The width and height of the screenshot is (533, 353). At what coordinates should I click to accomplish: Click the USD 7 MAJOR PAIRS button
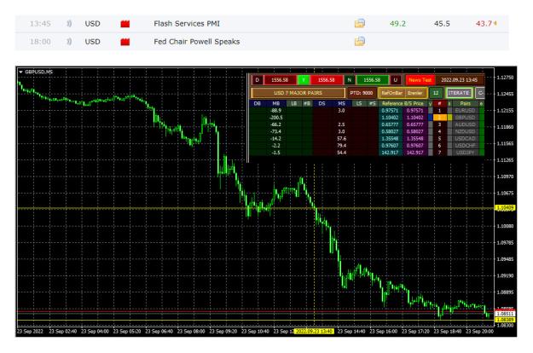(x=298, y=93)
